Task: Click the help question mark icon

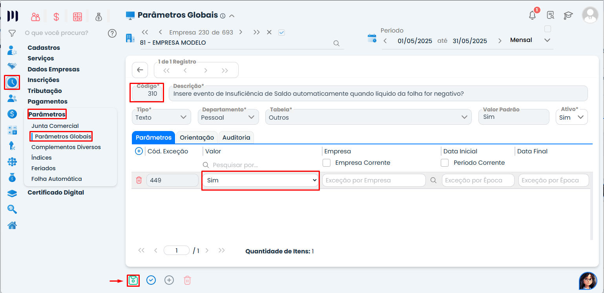Action: [112, 33]
